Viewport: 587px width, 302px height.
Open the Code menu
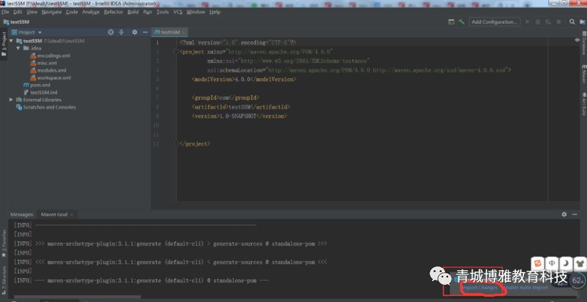tap(72, 12)
